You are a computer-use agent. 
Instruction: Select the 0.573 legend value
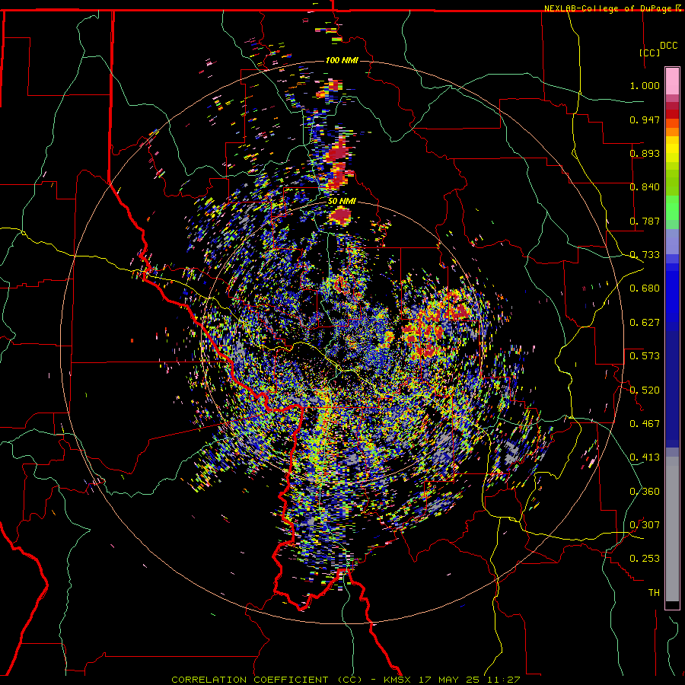tap(645, 356)
